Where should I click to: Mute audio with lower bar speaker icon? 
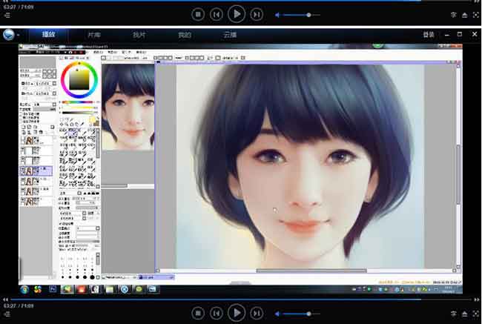tap(277, 314)
